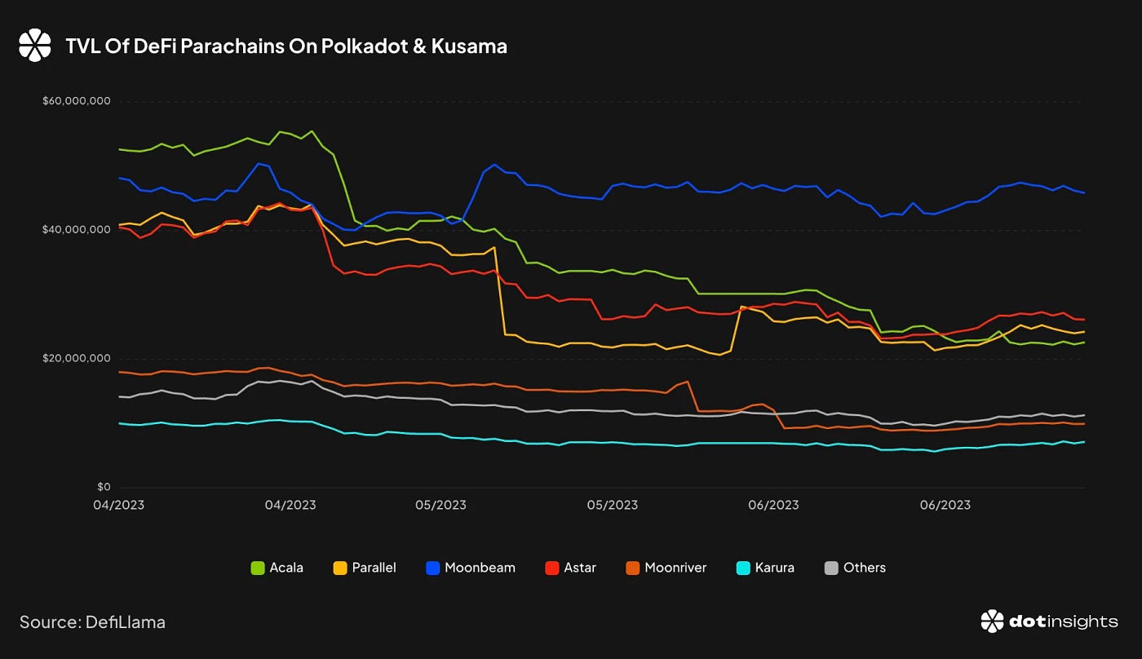Click the Source: DefiLlama link
This screenshot has width=1142, height=659.
click(x=94, y=621)
